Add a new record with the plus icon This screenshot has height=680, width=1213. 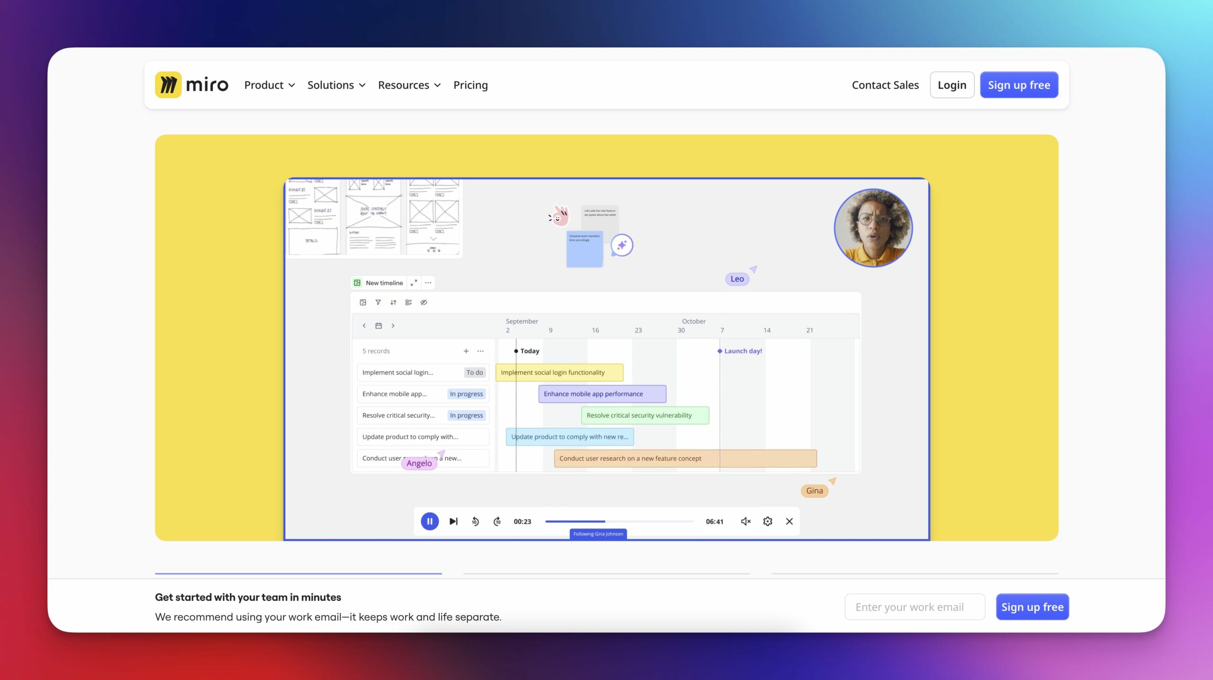tap(466, 351)
